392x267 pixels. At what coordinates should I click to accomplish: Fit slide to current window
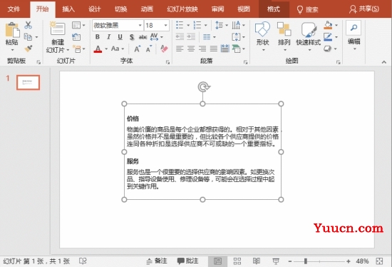379,261
